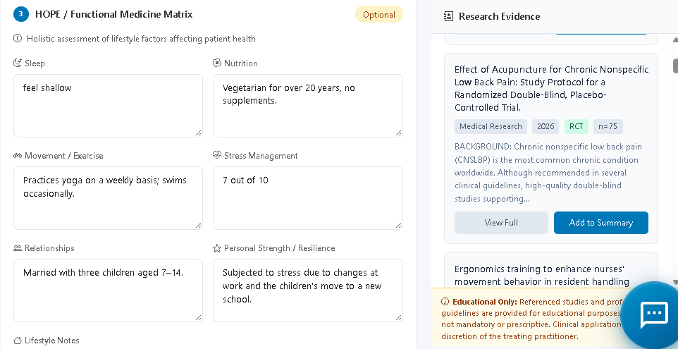Click the Nutrition text field

tap(308, 106)
